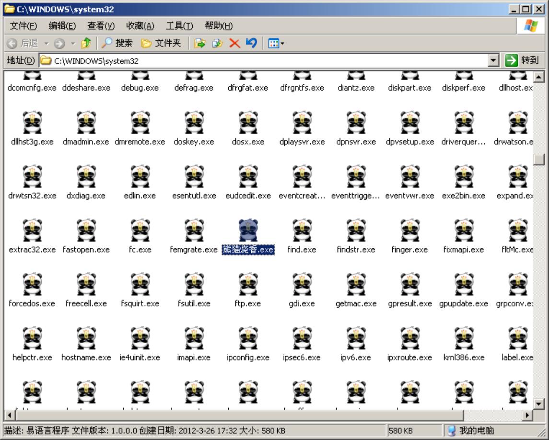Select the dxdiag.exe file icon

pyautogui.click(x=86, y=176)
